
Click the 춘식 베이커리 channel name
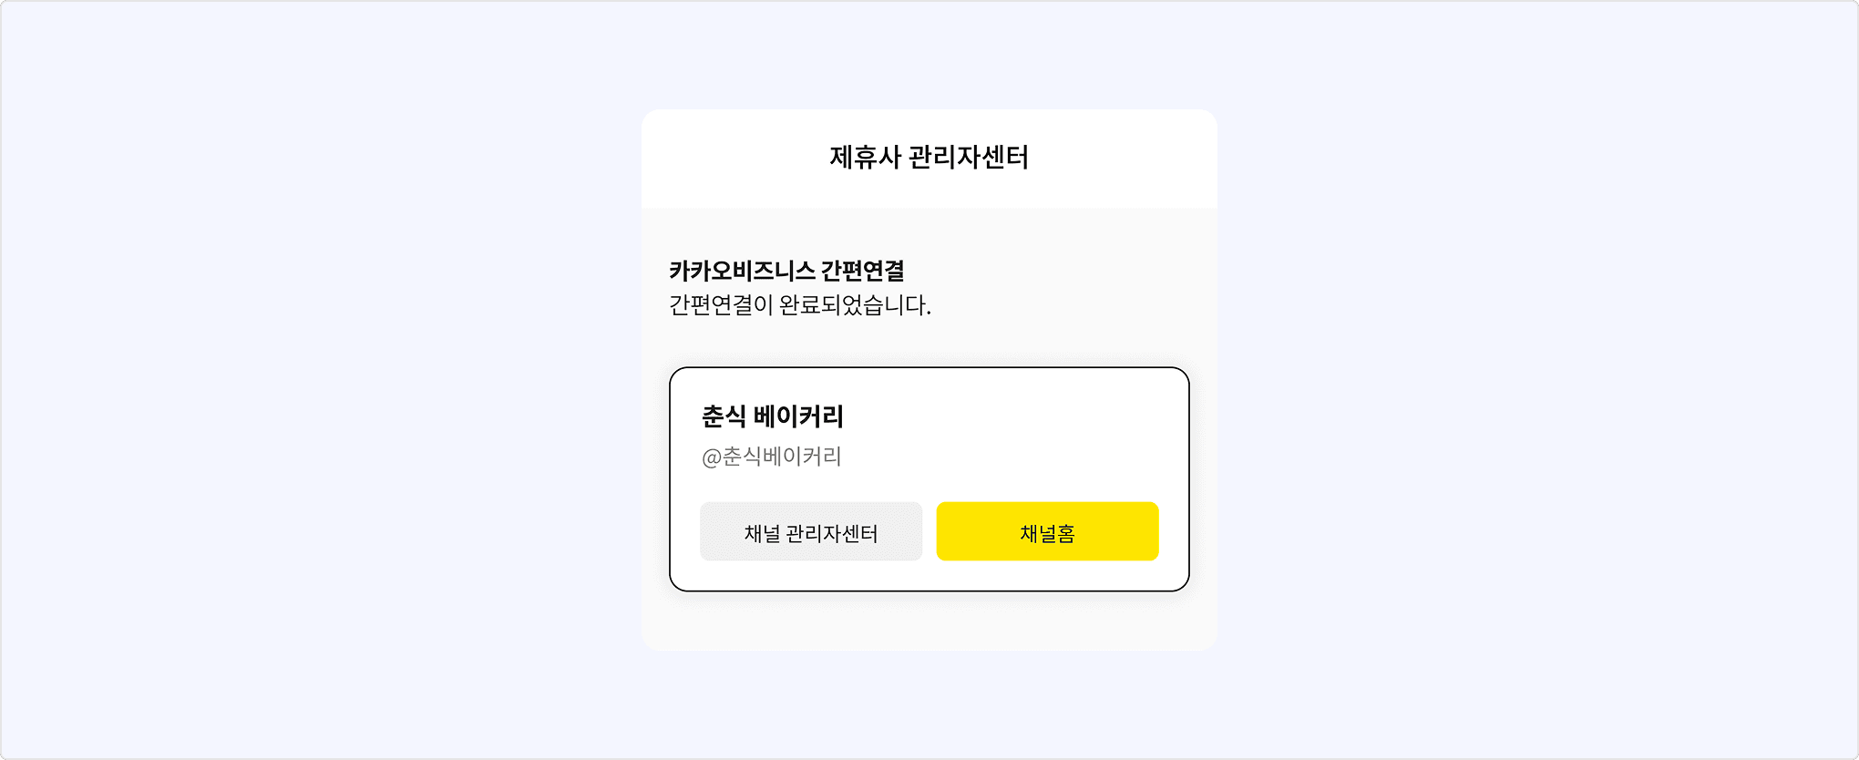click(x=772, y=416)
